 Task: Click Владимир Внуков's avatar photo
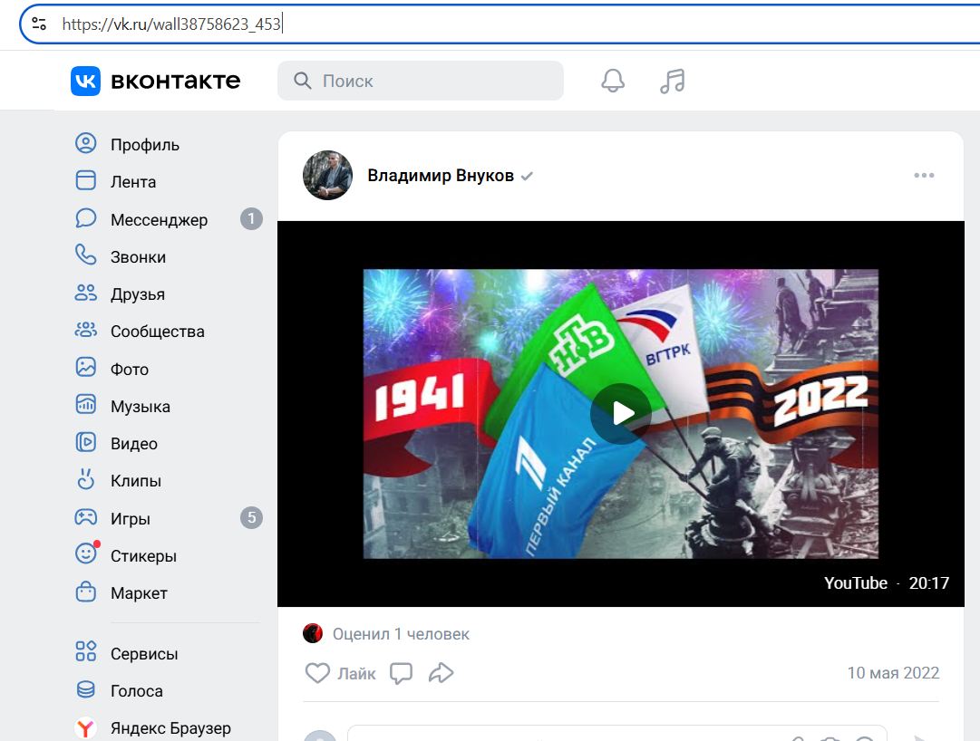point(327,176)
